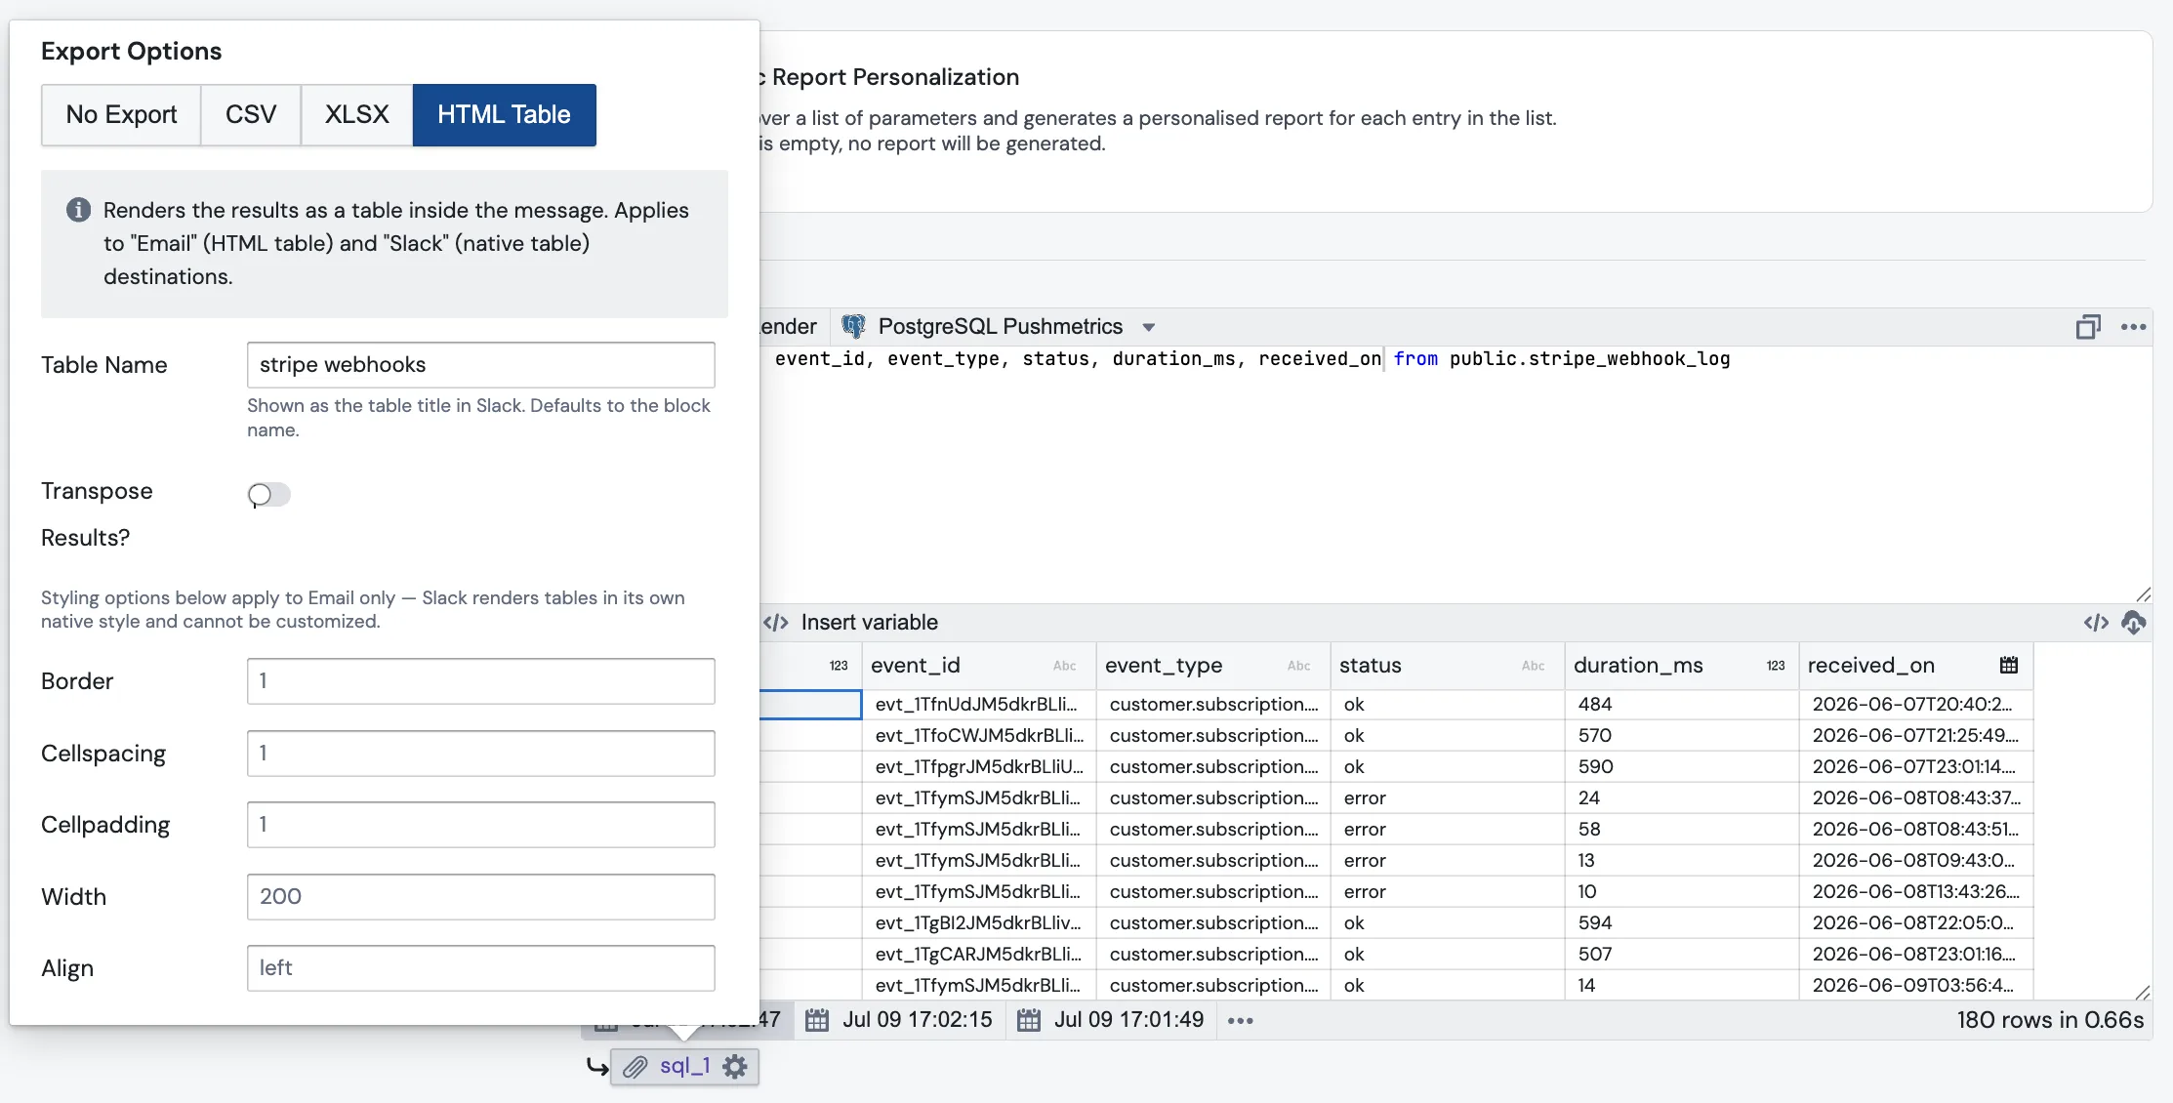The image size is (2173, 1103).
Task: Click the Insert variable code icon
Action: [x=776, y=623]
